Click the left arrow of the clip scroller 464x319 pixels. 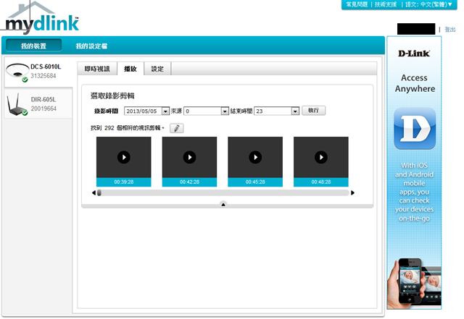[x=94, y=193]
